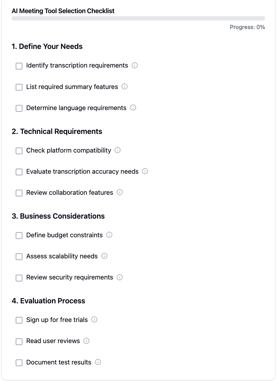The image size is (278, 381).
Task: Check the Identify transcription requirements box
Action: click(x=19, y=66)
